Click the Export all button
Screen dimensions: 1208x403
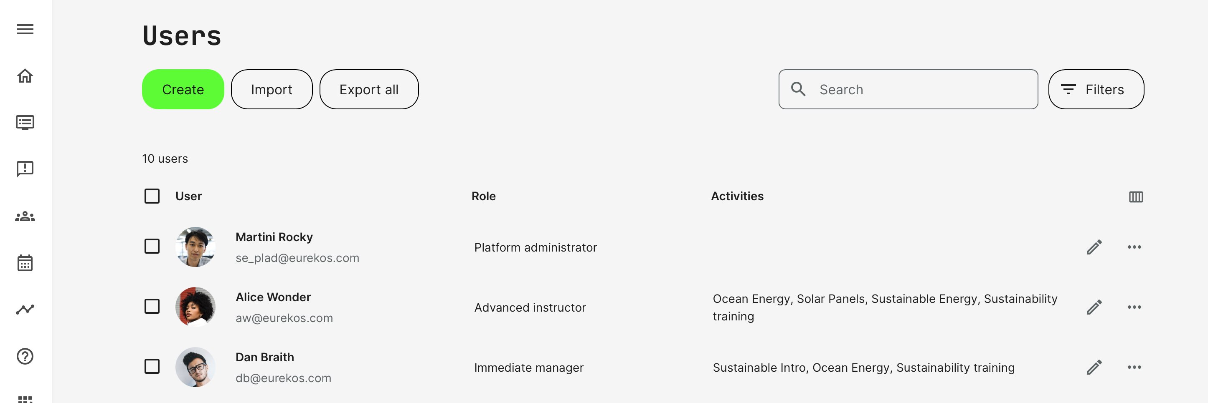click(368, 90)
